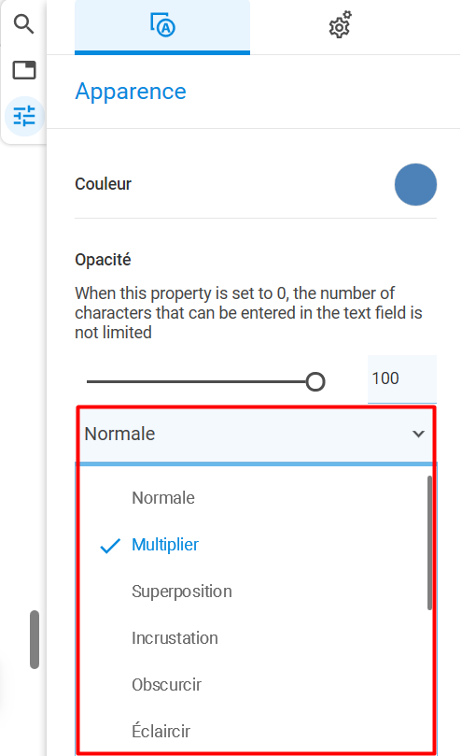462x756 pixels.
Task: Click the blue Couleur swatch
Action: pos(415,185)
